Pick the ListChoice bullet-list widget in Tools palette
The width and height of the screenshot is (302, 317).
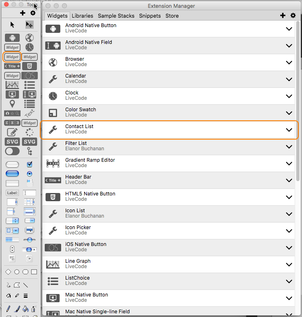(x=30, y=85)
